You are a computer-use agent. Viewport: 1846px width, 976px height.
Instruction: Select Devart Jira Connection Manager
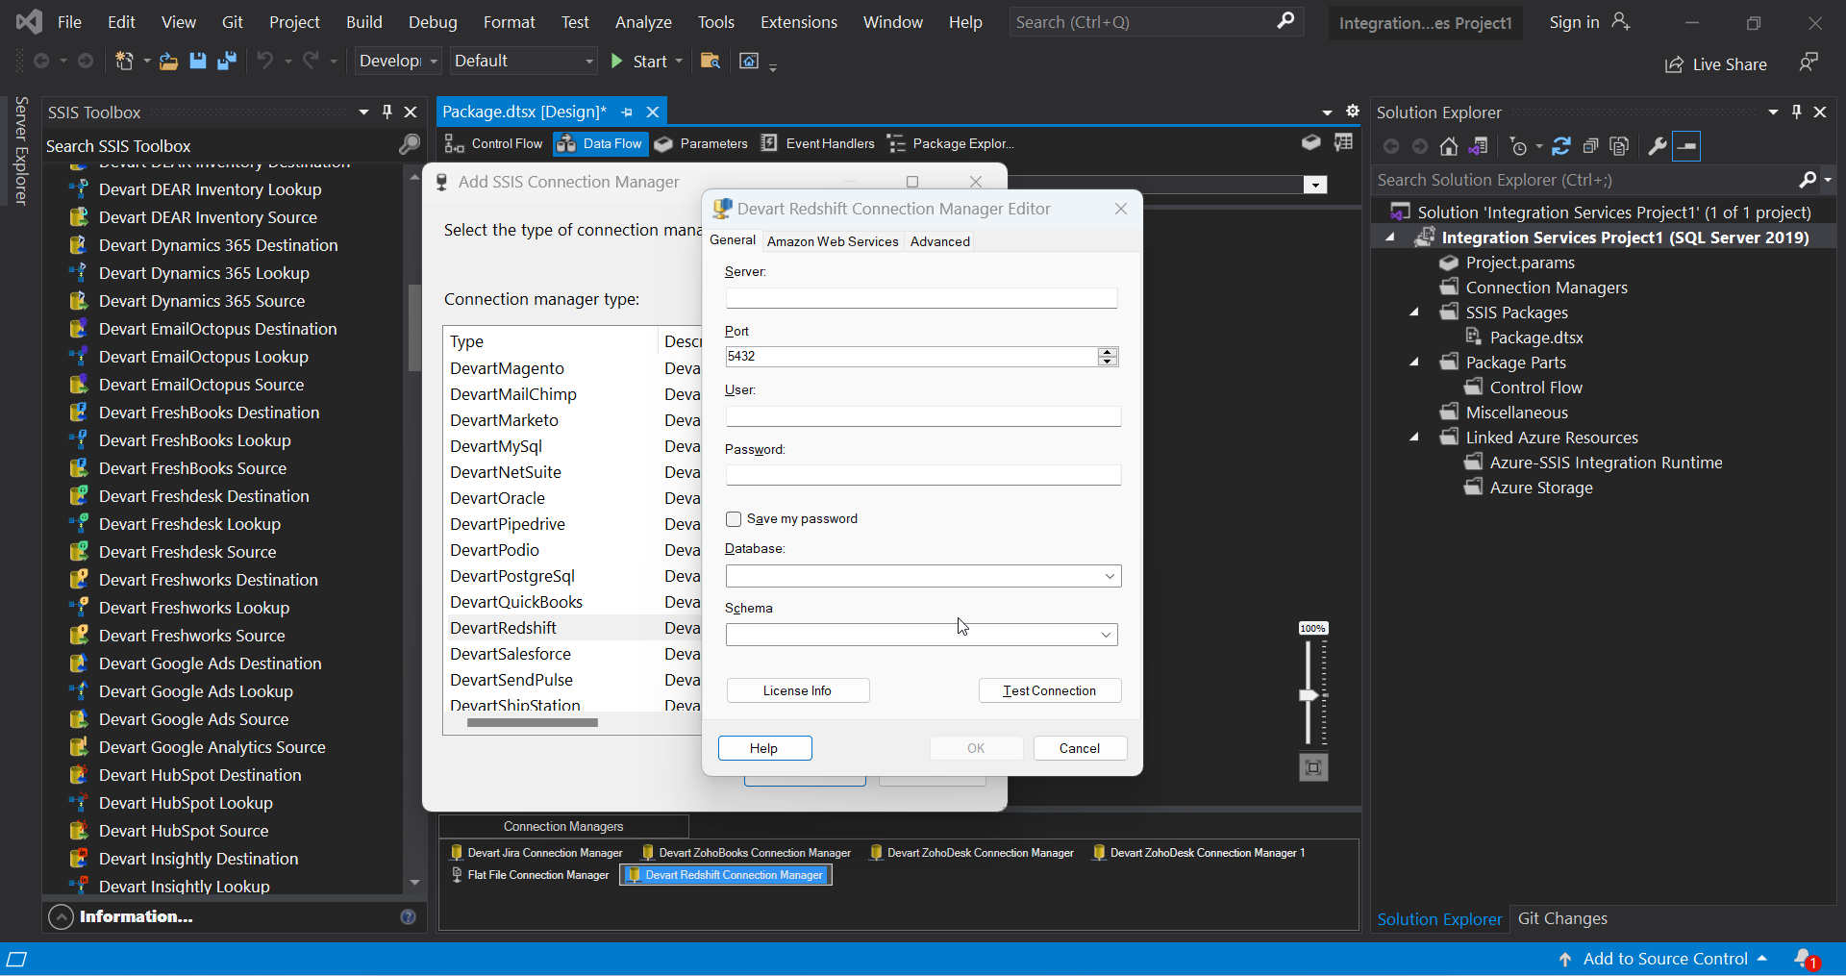point(537,853)
